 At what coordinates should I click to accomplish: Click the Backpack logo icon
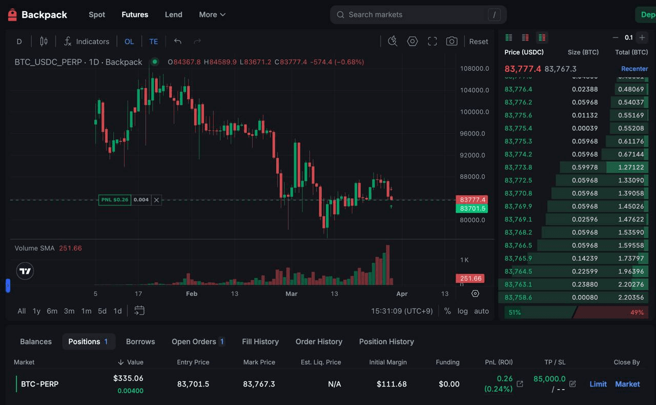coord(12,15)
